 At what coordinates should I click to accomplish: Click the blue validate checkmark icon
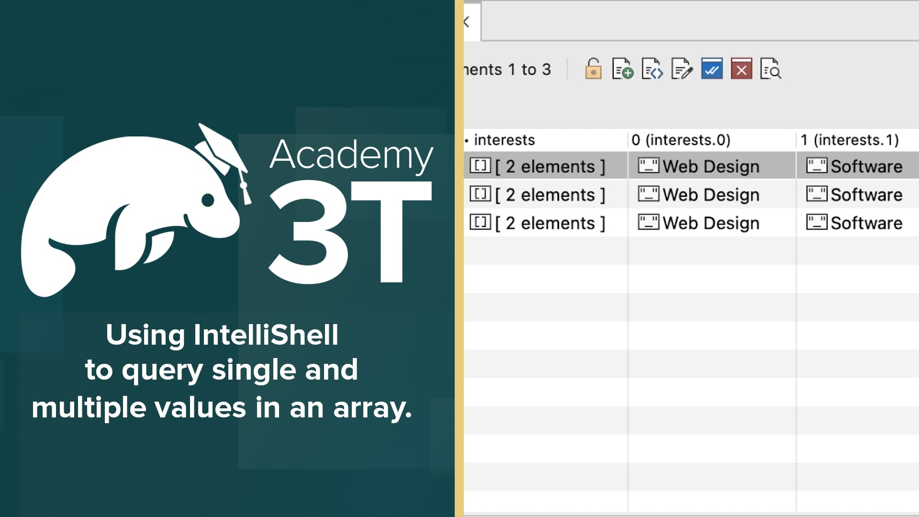click(712, 69)
